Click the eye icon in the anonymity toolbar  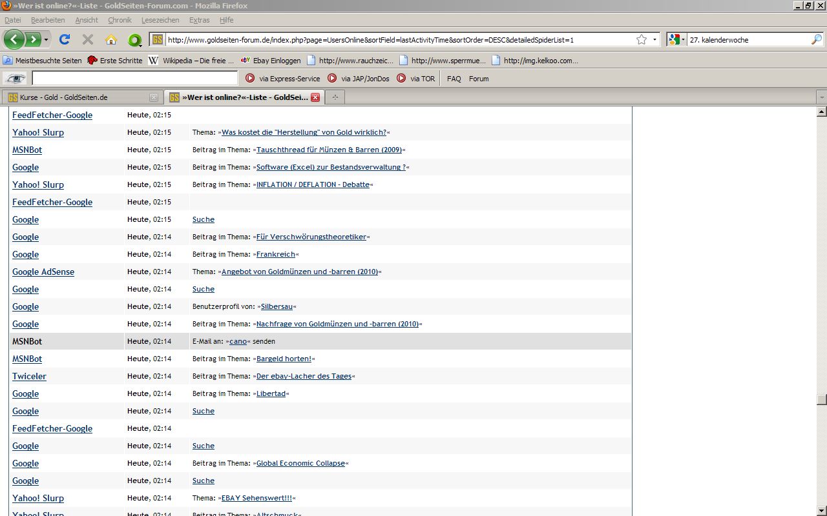(16, 78)
